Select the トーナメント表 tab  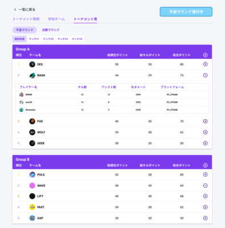(85, 19)
